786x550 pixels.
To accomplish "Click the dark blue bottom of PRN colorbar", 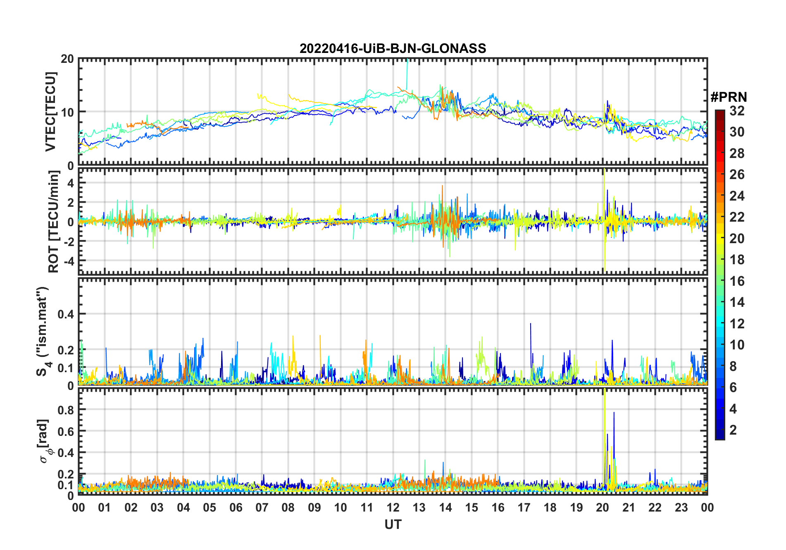I will point(719,436).
